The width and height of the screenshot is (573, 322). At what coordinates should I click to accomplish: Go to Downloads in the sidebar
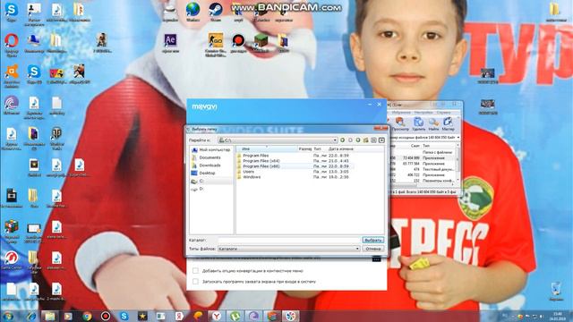(x=207, y=165)
